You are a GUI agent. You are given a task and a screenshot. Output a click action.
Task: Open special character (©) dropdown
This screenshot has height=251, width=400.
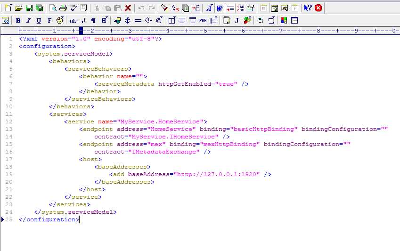pos(159,21)
